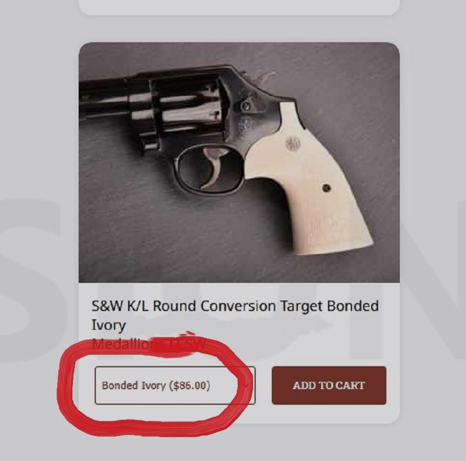Click the word "Ivory" in the title
The image size is (466, 461).
tap(108, 326)
